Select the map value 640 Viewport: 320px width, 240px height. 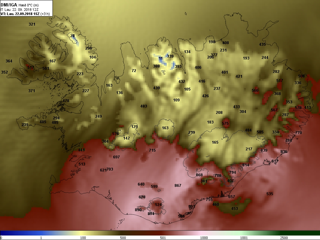(141, 184)
